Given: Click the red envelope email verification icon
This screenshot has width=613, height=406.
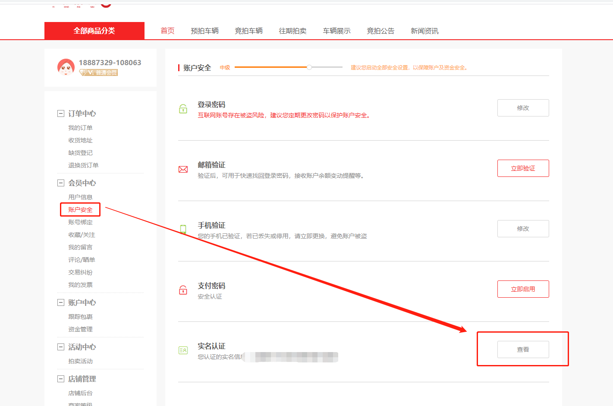Looking at the screenshot, I should tap(183, 169).
